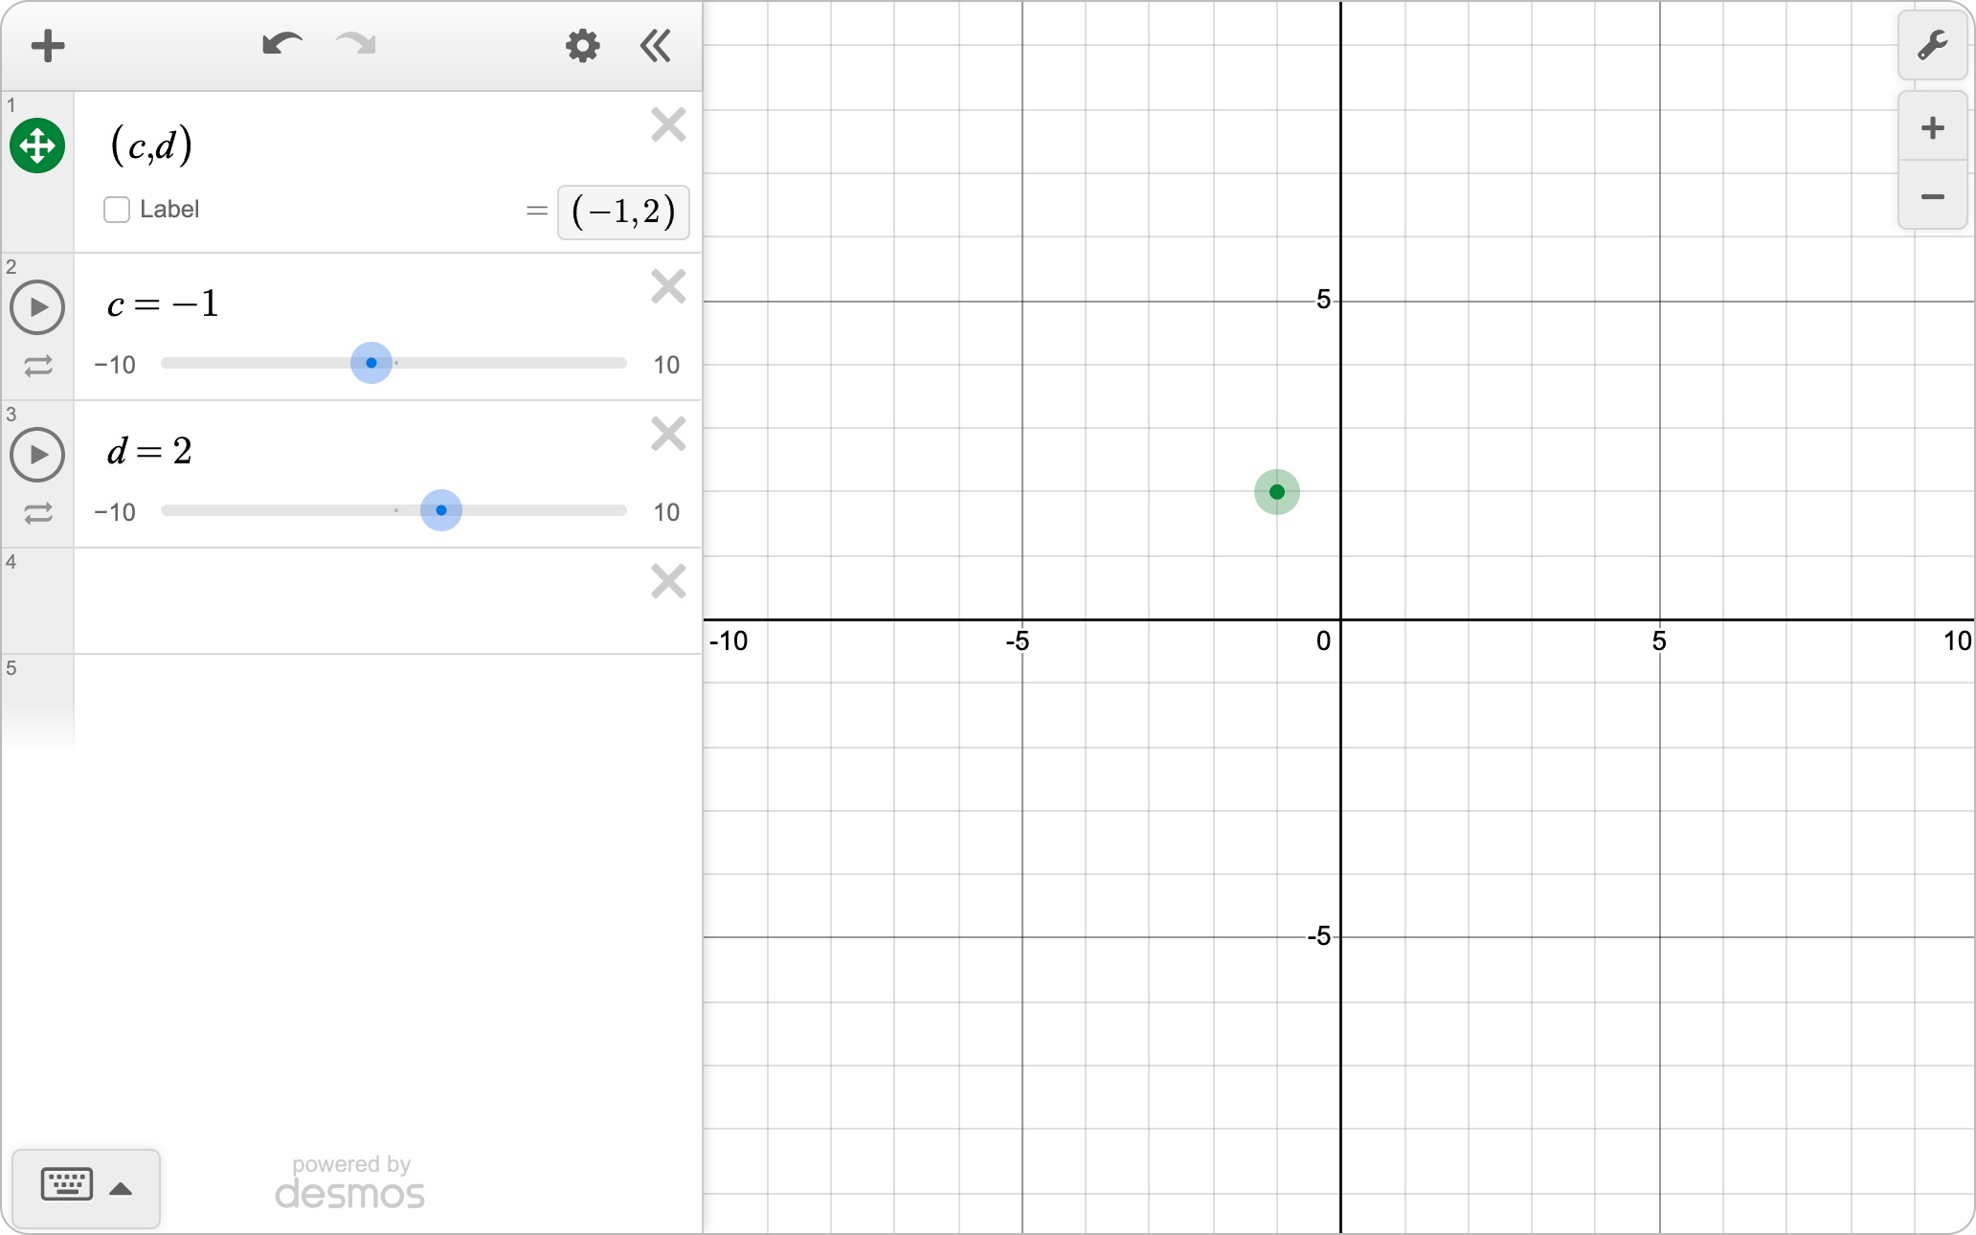This screenshot has width=1976, height=1235.
Task: Click the d slider handle
Action: pyautogui.click(x=441, y=510)
